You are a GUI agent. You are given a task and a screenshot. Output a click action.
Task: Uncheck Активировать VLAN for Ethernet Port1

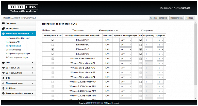(53, 40)
